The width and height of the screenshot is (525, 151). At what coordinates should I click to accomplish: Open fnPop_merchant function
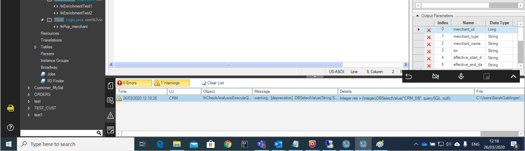[x=74, y=26]
